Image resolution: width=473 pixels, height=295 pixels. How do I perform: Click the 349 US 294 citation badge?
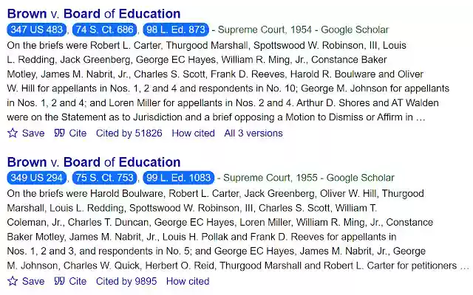coord(37,178)
